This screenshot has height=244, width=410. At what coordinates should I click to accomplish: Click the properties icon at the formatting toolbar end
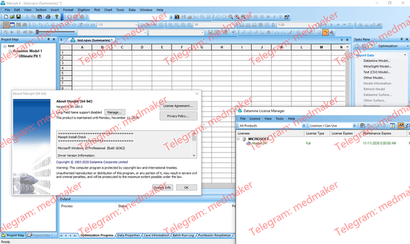pos(287,17)
